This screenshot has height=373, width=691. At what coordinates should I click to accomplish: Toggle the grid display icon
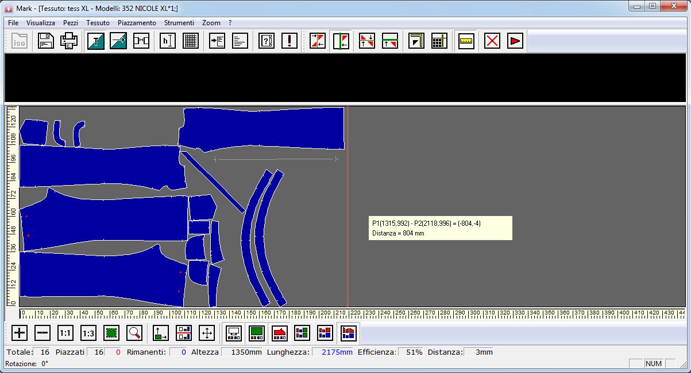click(x=191, y=41)
